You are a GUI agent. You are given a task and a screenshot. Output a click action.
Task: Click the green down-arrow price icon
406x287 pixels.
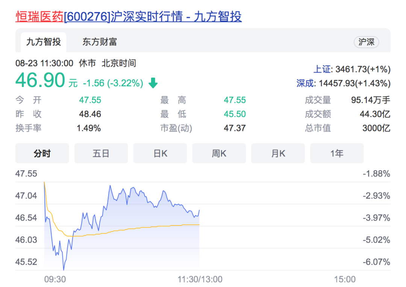[x=153, y=83]
